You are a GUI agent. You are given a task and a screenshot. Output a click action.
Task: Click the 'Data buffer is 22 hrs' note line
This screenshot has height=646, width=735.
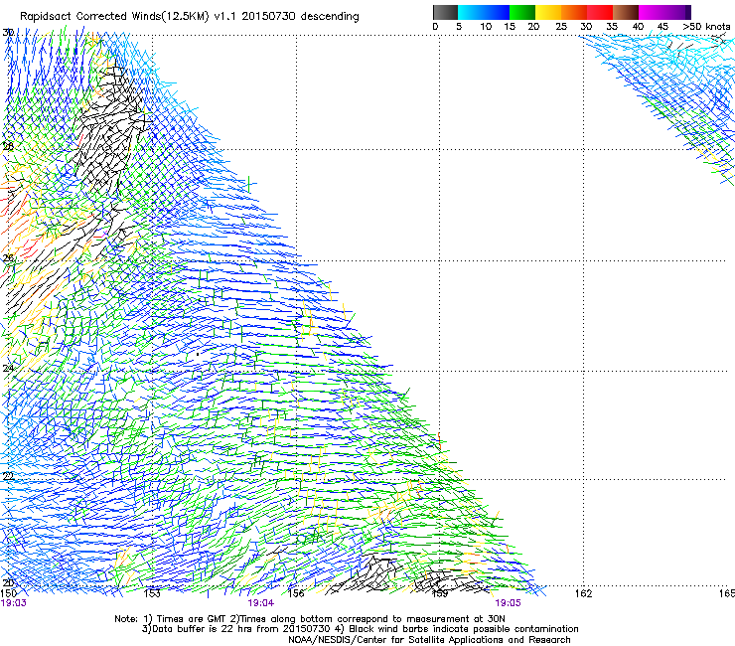click(360, 629)
